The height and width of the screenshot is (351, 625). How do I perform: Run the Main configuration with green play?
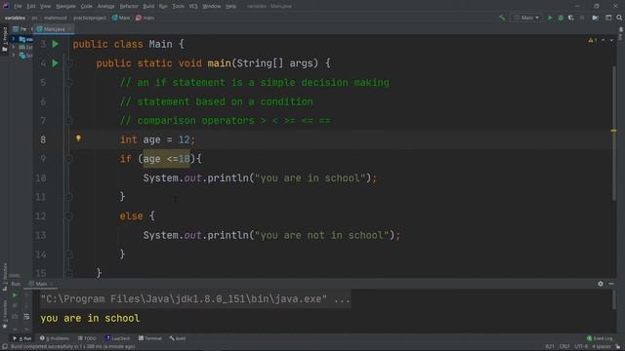(x=550, y=18)
